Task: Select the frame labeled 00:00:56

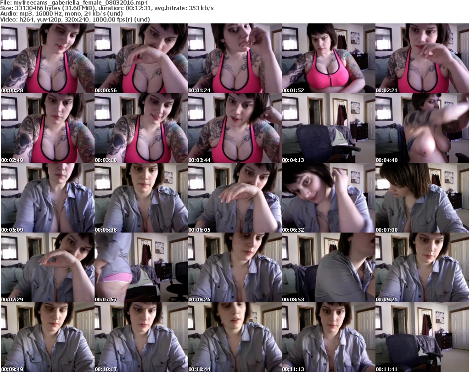Action: [141, 58]
